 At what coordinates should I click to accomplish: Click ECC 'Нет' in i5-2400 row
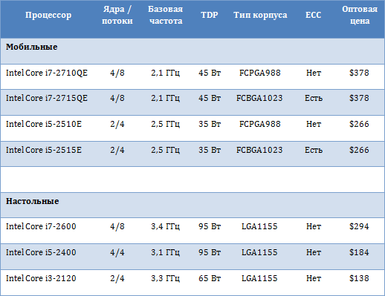point(314,252)
